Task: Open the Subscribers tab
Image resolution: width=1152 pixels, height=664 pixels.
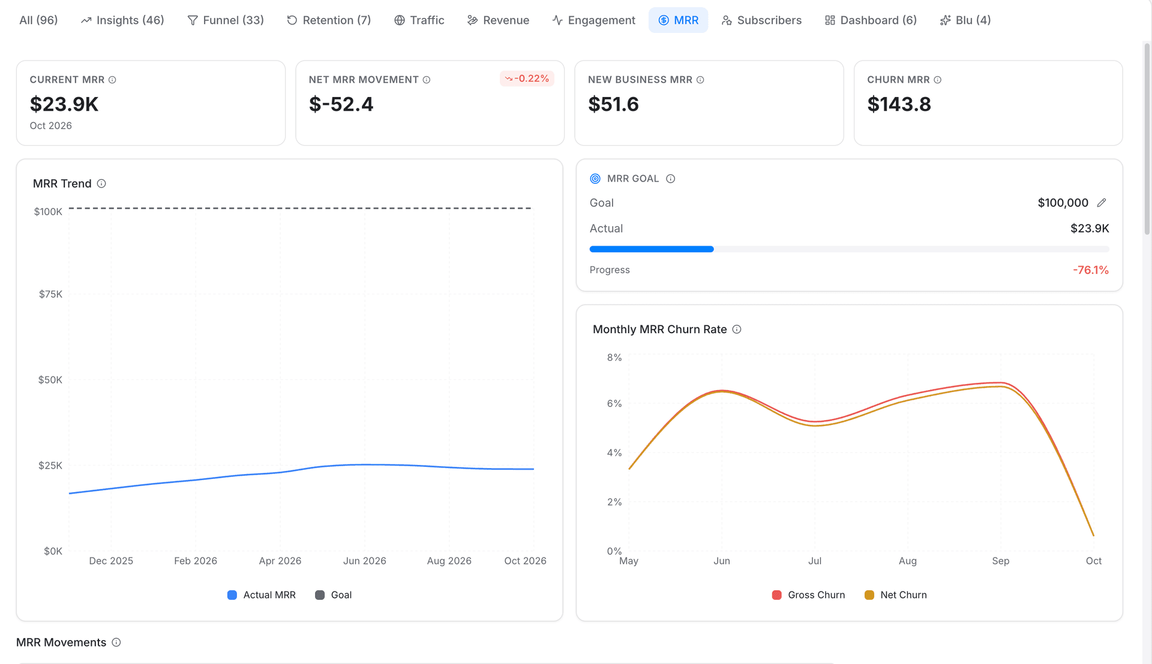Action: point(761,20)
